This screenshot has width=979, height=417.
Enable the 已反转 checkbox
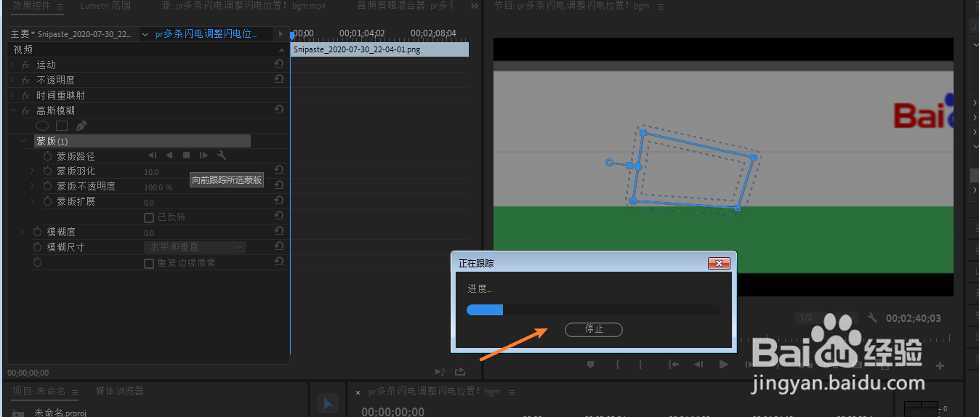click(149, 217)
